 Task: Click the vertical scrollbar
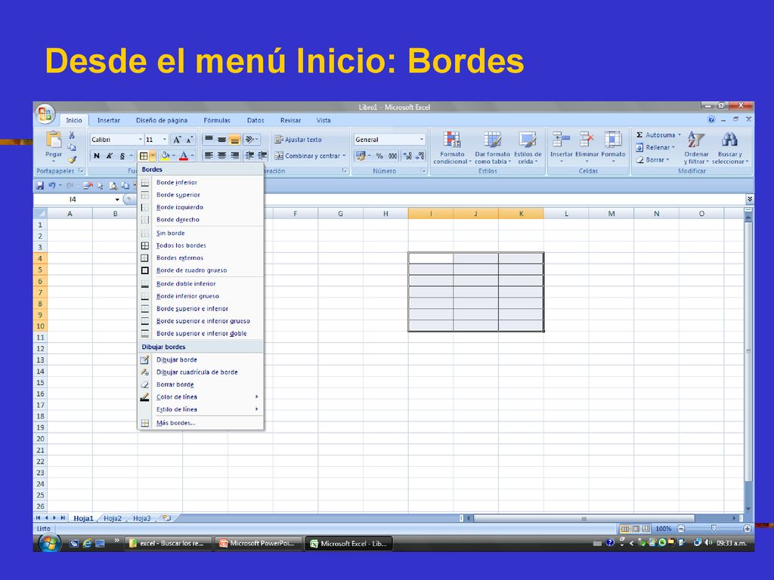pyautogui.click(x=748, y=350)
